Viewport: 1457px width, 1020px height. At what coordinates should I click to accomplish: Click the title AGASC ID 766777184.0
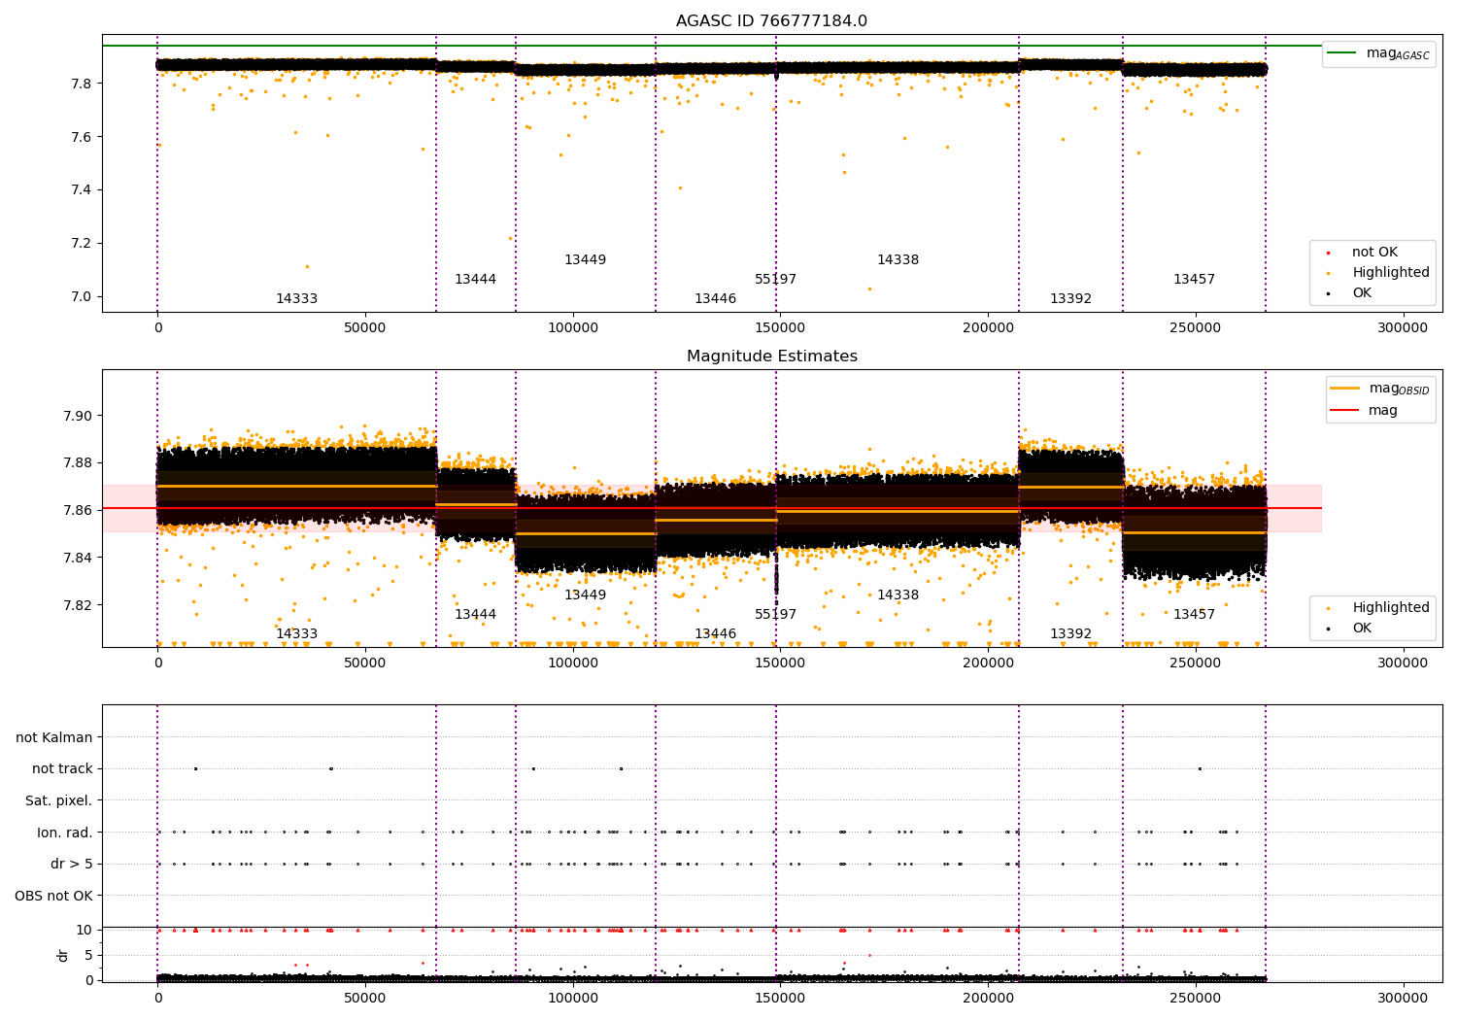771,21
